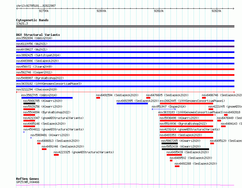The height and width of the screenshot is (188, 242).
Task: Click nsv6476449 variant label
Action: tap(229, 118)
